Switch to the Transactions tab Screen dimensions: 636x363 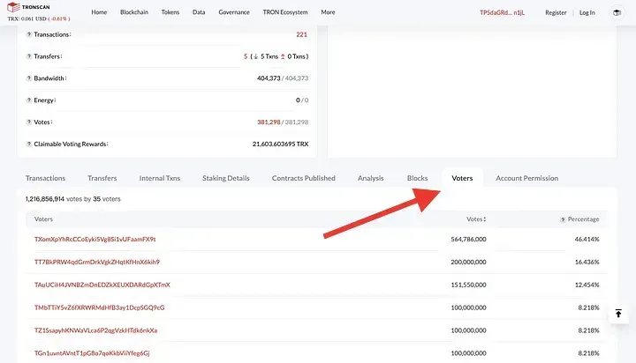point(45,178)
